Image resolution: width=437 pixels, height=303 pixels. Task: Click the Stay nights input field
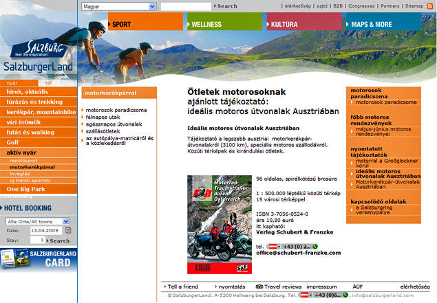tap(38, 240)
